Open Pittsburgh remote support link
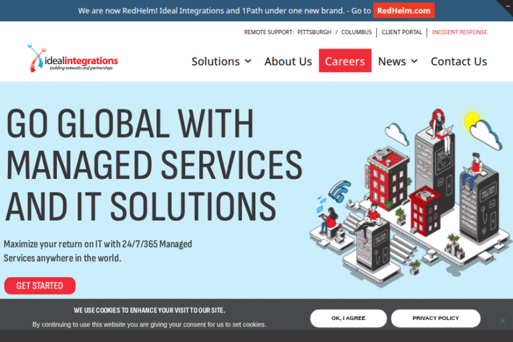Screen dimensions: 513x342 pyautogui.click(x=314, y=32)
